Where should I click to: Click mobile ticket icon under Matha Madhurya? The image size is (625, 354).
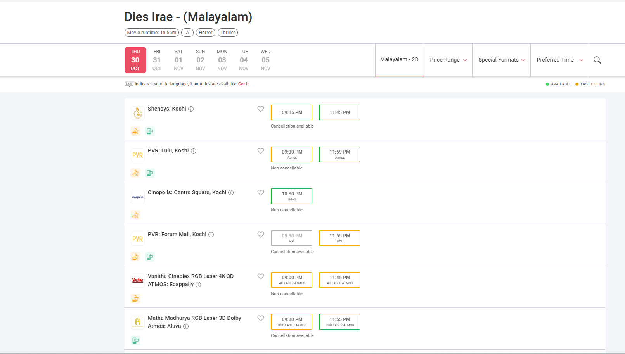[x=135, y=340]
